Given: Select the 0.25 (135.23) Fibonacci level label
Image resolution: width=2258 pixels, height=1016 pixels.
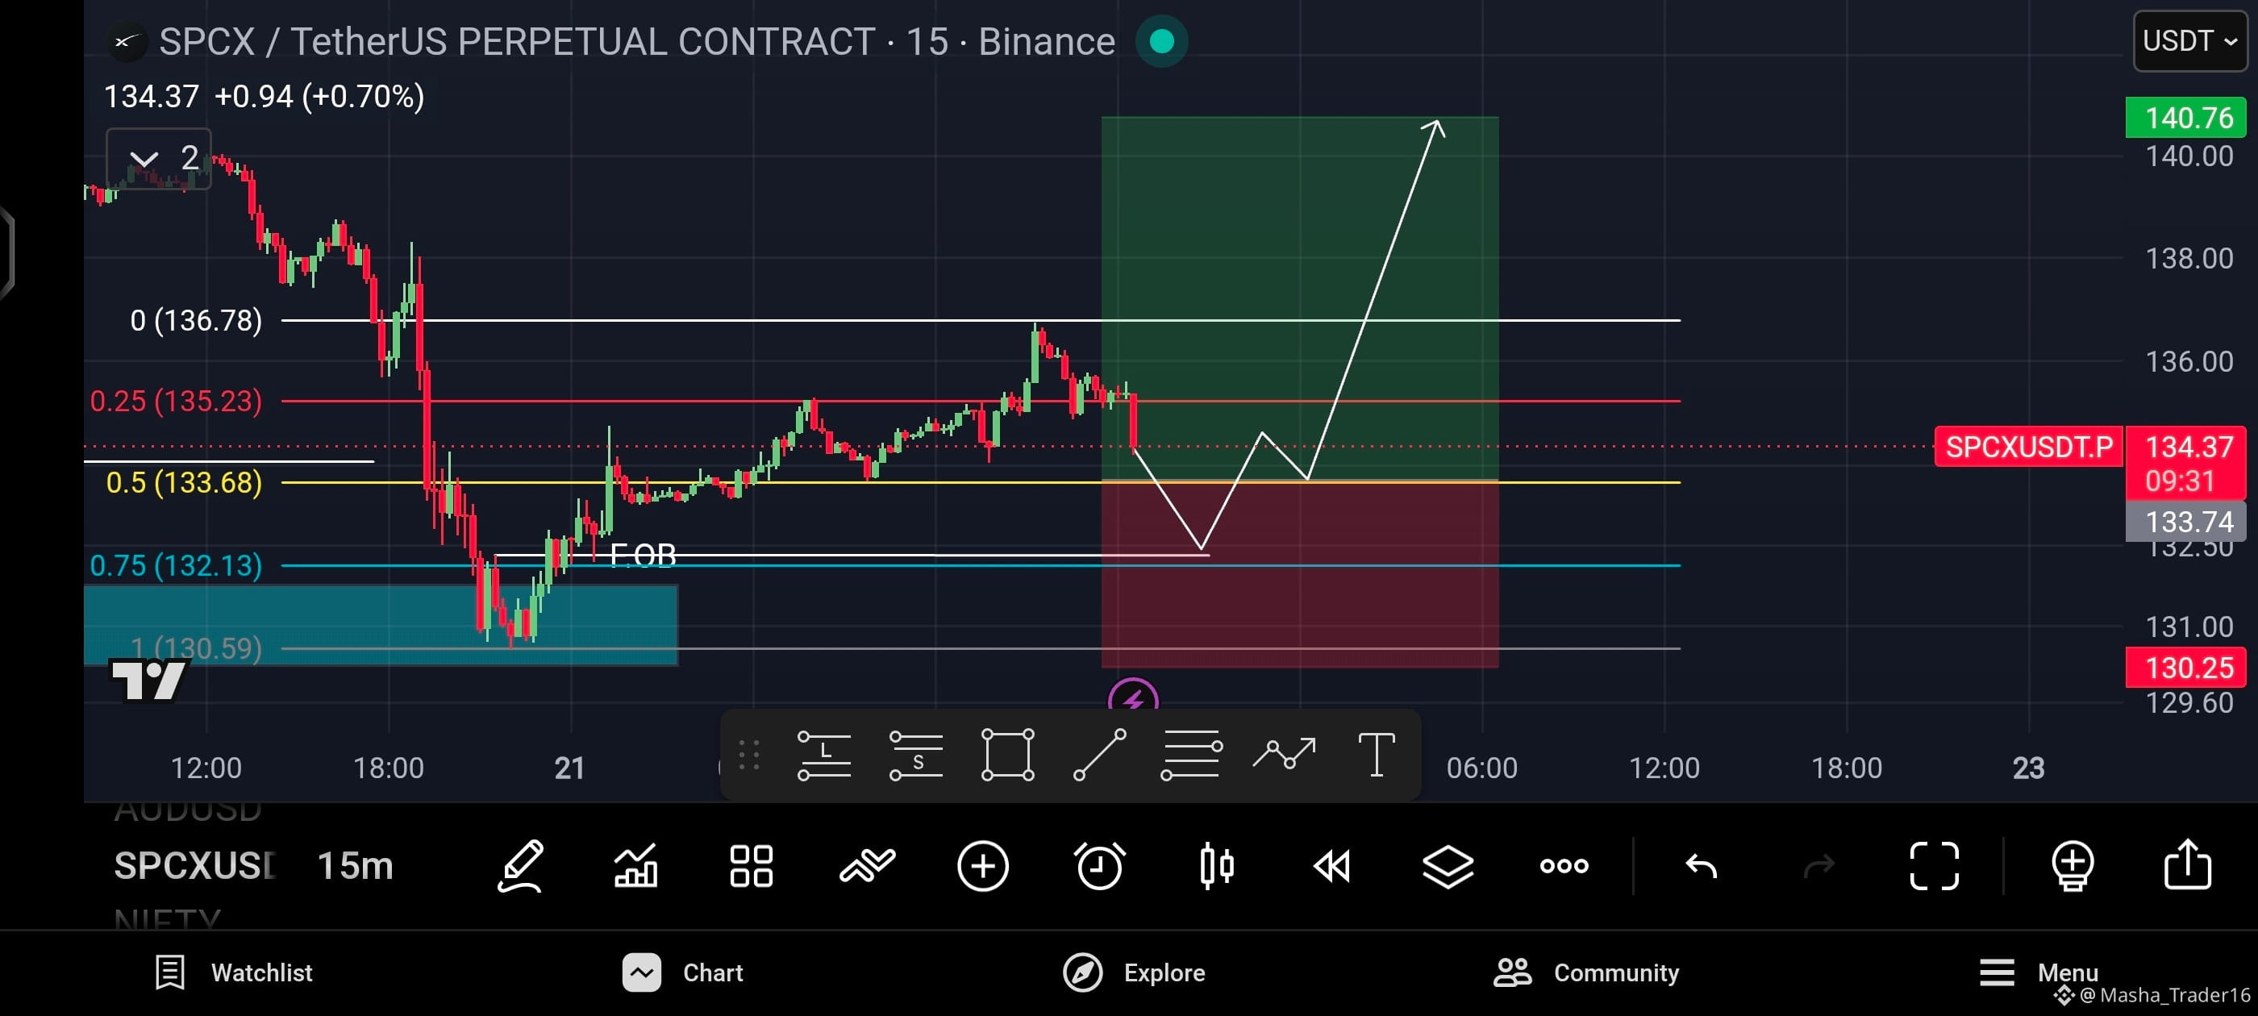Looking at the screenshot, I should (x=175, y=402).
